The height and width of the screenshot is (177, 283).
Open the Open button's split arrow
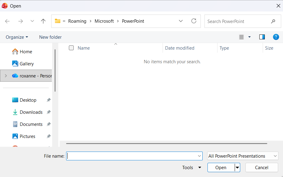coord(237,168)
